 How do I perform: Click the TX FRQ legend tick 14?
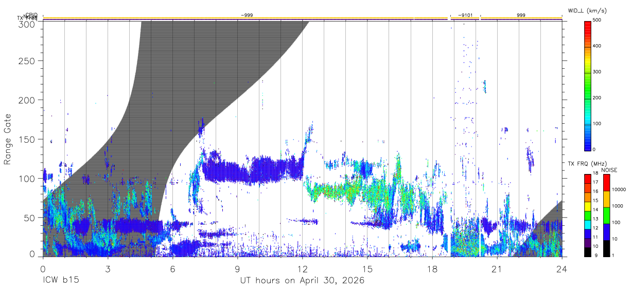595,209
